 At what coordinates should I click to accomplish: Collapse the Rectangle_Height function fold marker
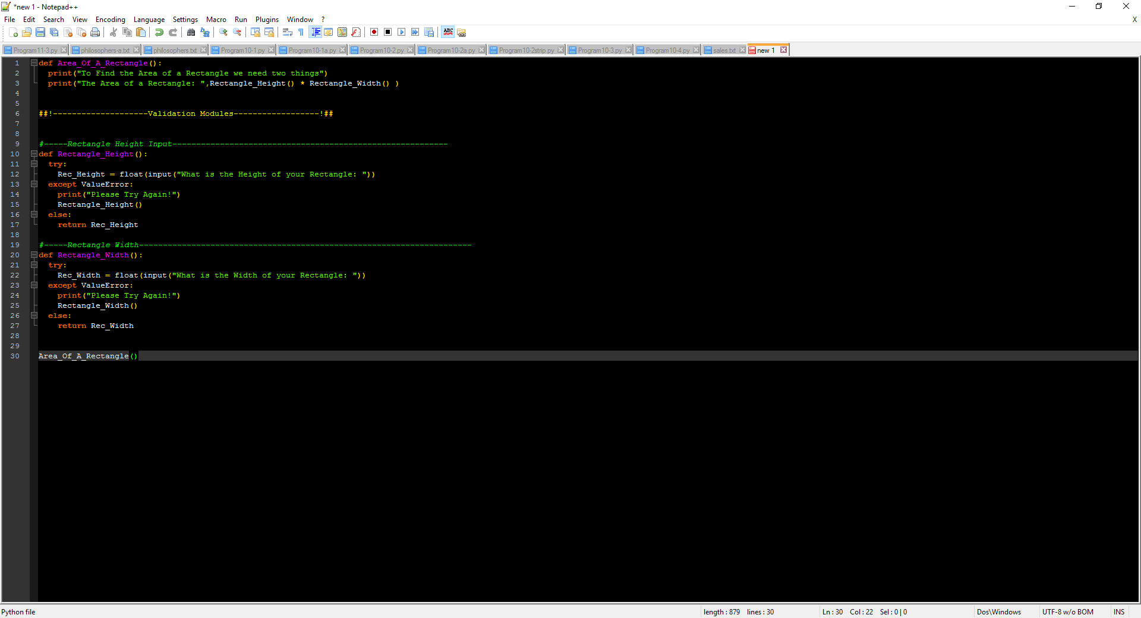click(34, 154)
